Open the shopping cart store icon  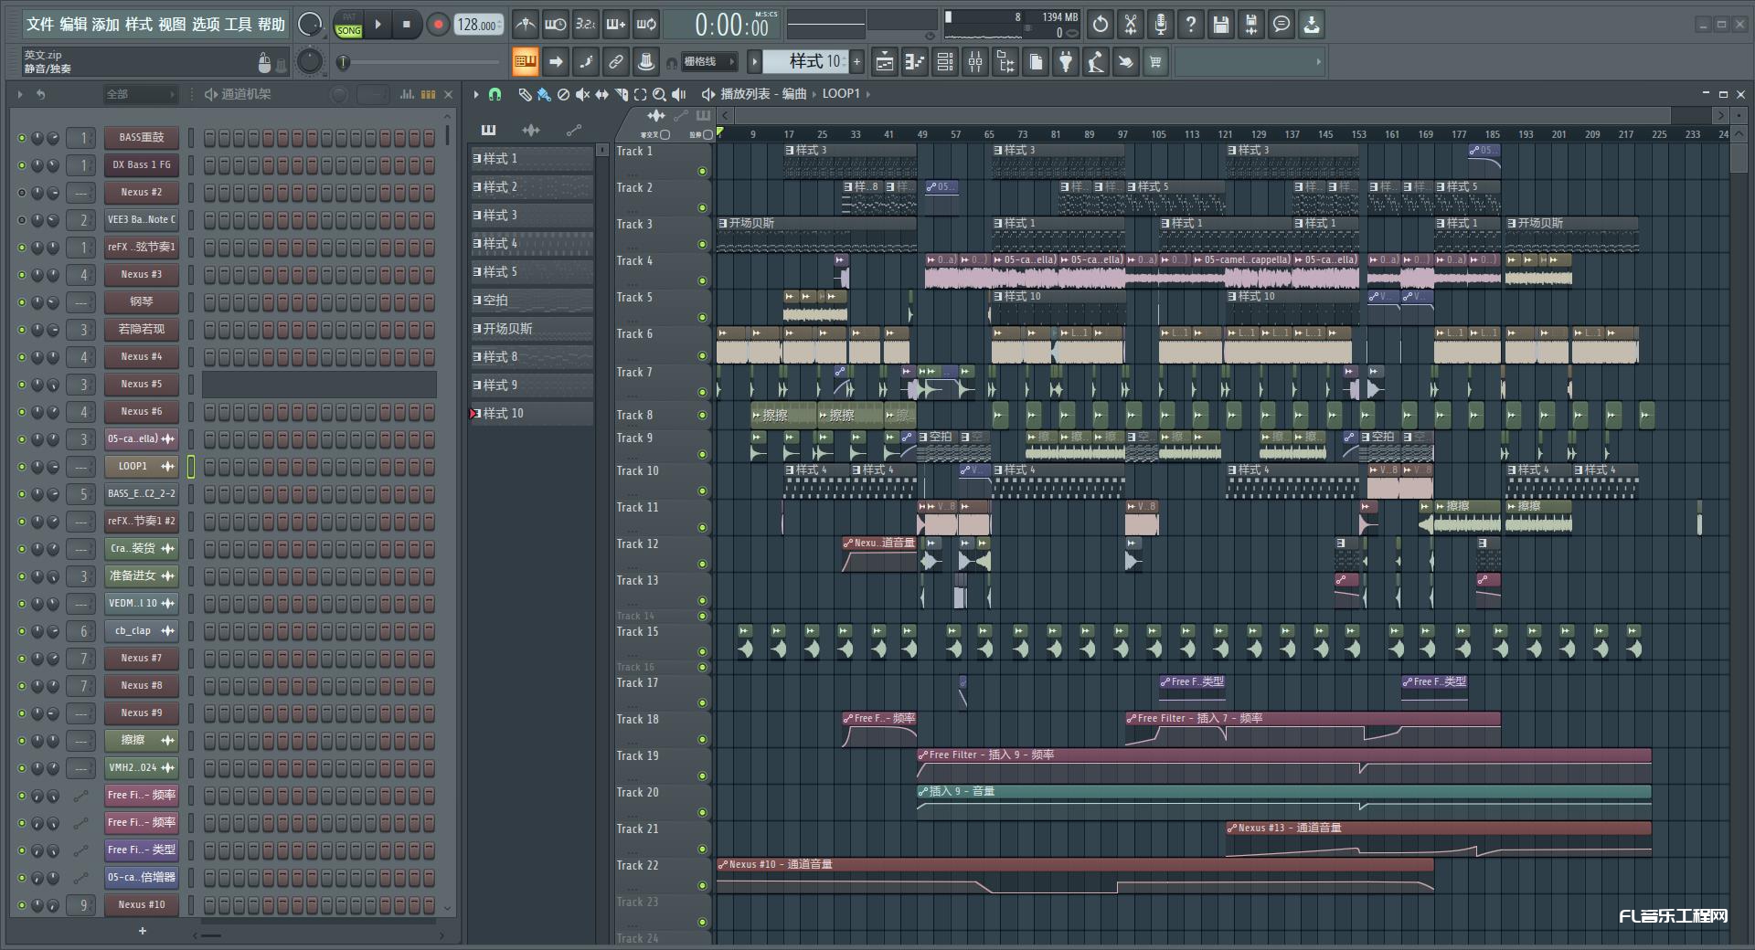(x=1156, y=62)
